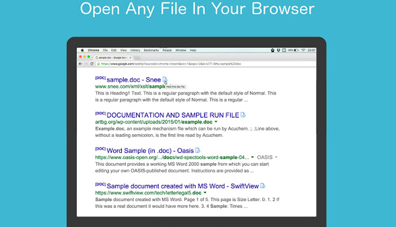Viewport: 396px width, 227px height.
Task: Open the View menu
Action: pos(124,50)
